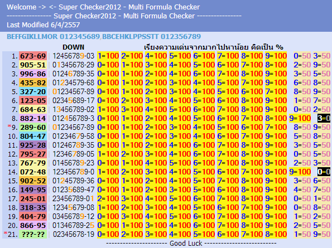Click the black 3=0 cell in row 8
The height and width of the screenshot is (248, 332).
point(324,118)
